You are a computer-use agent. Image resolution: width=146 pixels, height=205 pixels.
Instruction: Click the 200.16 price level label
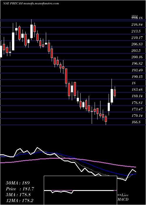pos(137,57)
